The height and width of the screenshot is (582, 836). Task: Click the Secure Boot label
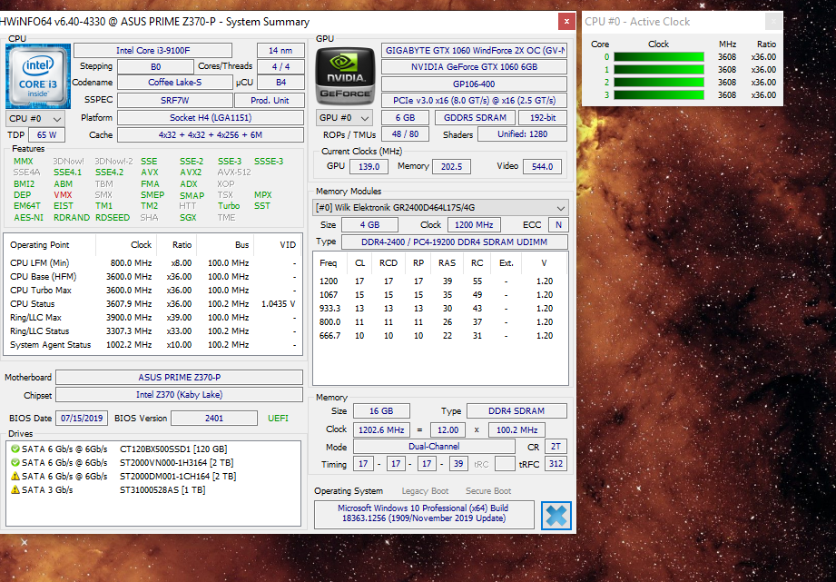tap(487, 491)
